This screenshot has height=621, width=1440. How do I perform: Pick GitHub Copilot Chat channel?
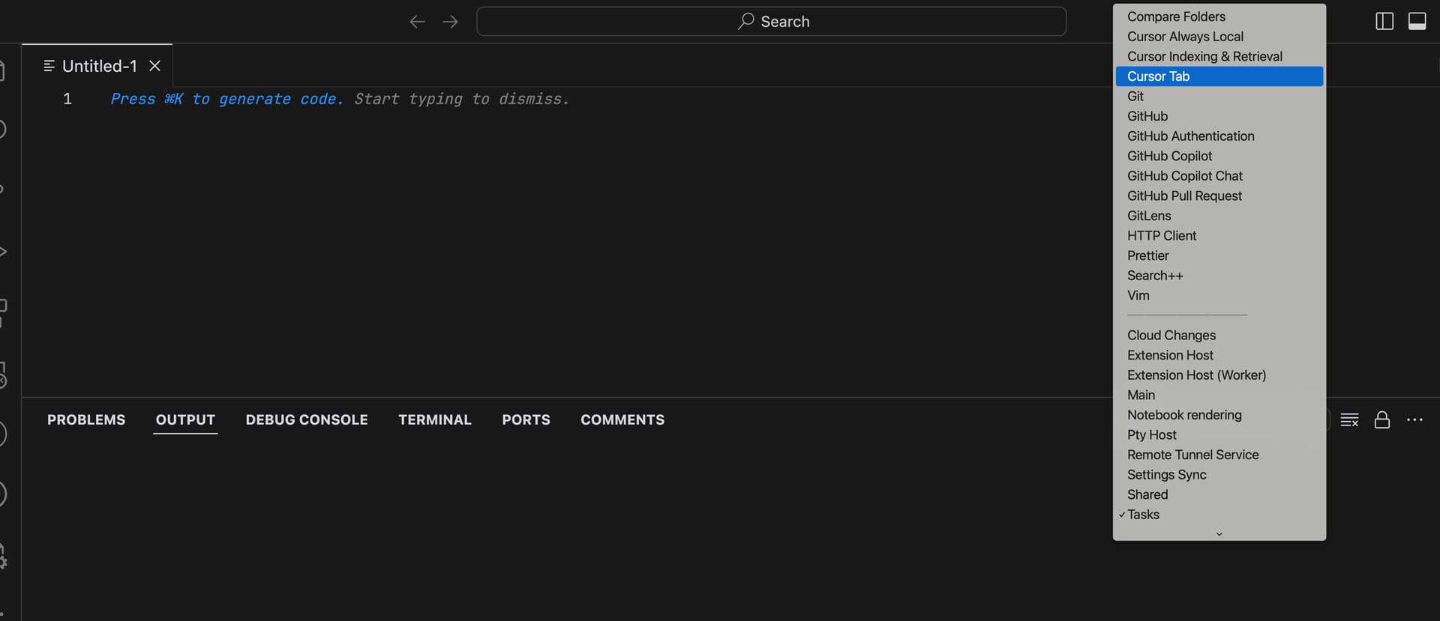click(x=1219, y=176)
